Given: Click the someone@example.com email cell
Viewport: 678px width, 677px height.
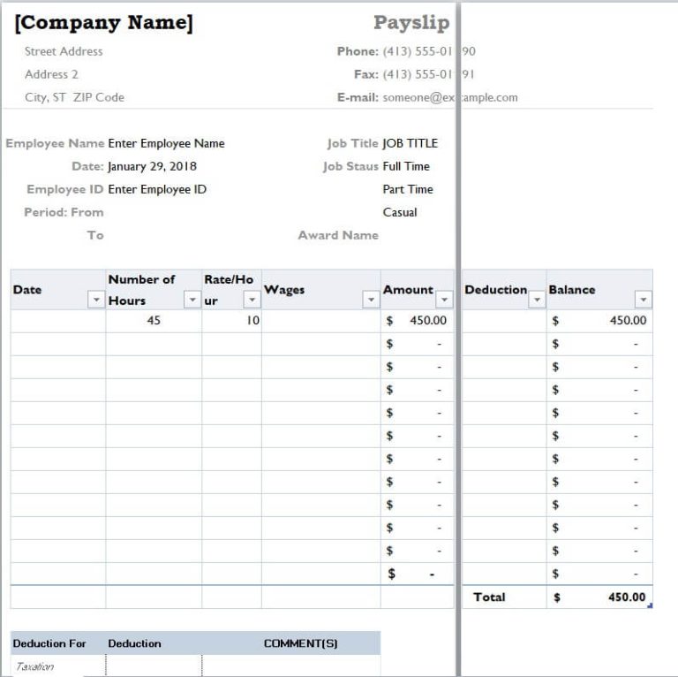Looking at the screenshot, I should 450,97.
